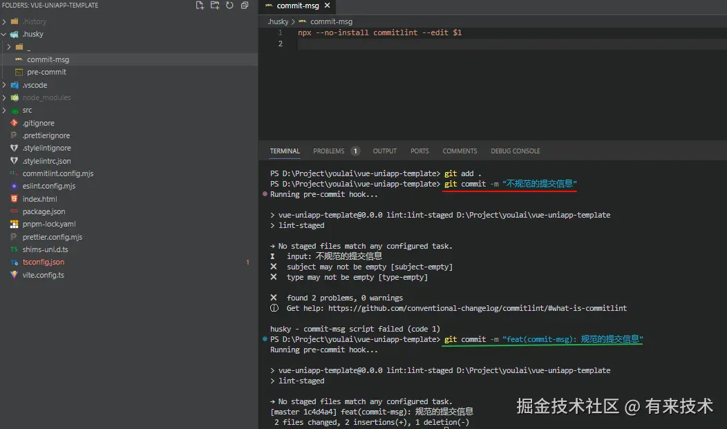
Task: Switch to the PROBLEMS panel tab
Action: [329, 151]
